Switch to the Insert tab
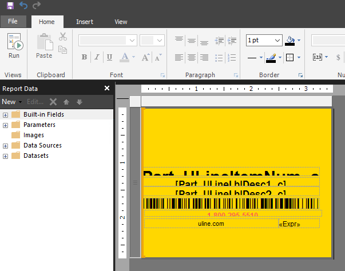345x271 pixels. point(85,22)
